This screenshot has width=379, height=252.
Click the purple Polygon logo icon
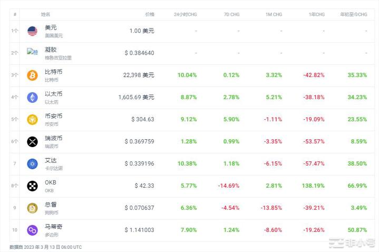(x=32, y=230)
